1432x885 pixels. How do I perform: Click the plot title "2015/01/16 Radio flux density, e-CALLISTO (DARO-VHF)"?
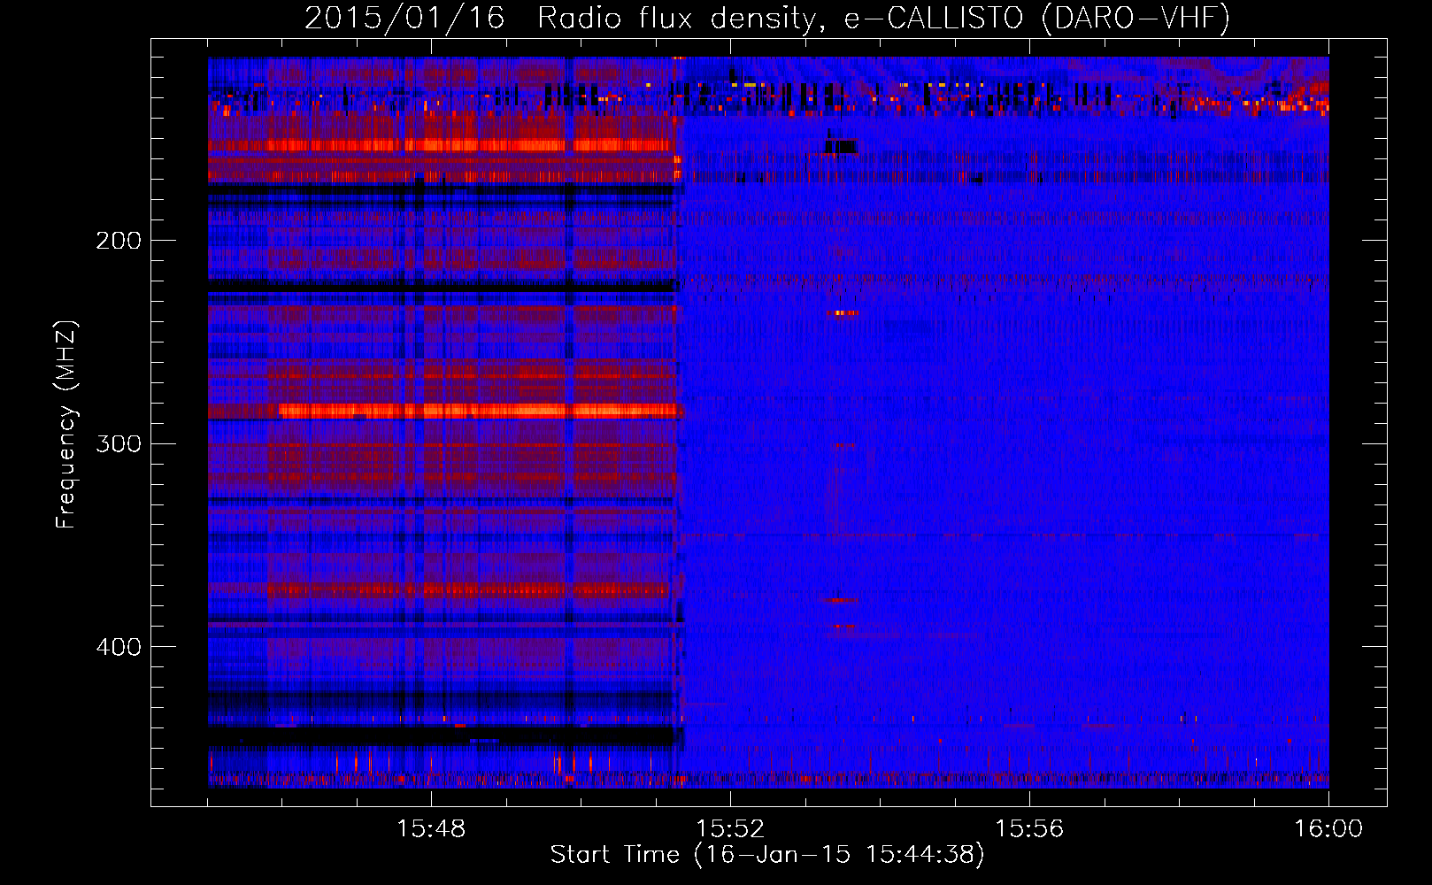(x=767, y=18)
